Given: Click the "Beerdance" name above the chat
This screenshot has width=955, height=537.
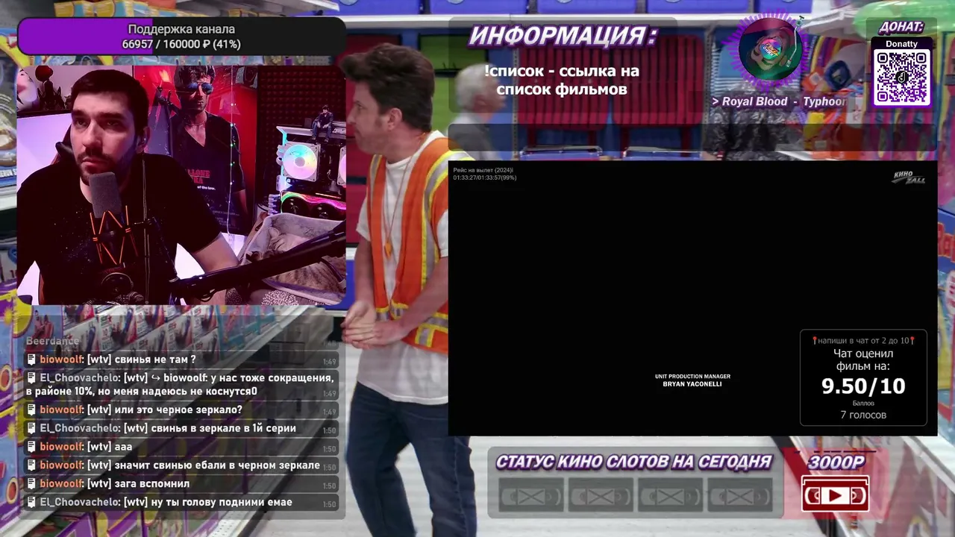Looking at the screenshot, I should coord(52,341).
